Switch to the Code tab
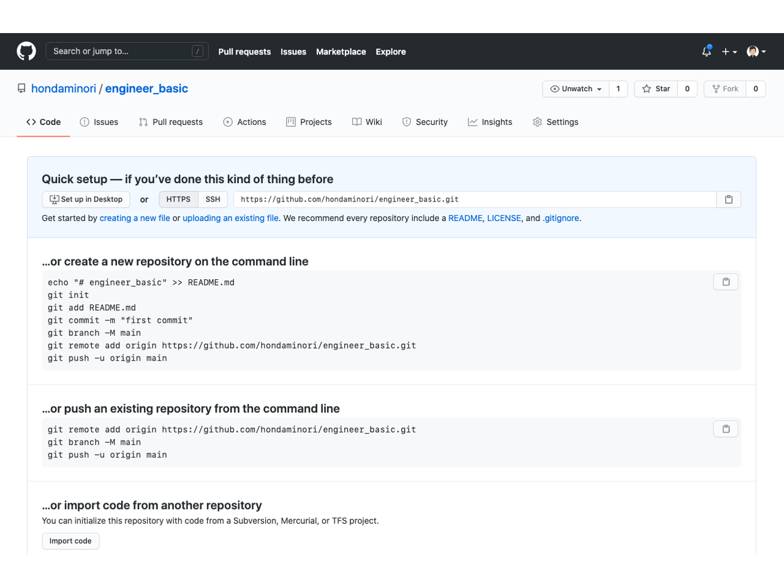The height and width of the screenshot is (588, 784). (x=43, y=122)
